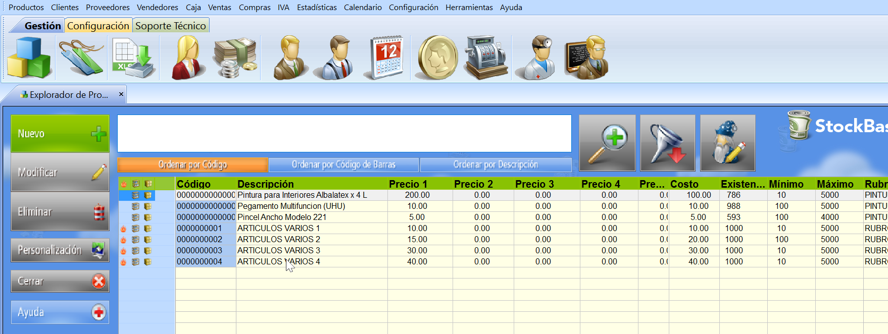Open the IVA menu
The image size is (888, 334).
(x=283, y=8)
